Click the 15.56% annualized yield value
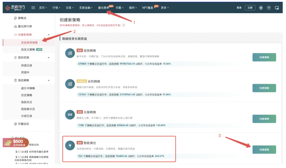This screenshot has width=286, height=168. coord(167,64)
